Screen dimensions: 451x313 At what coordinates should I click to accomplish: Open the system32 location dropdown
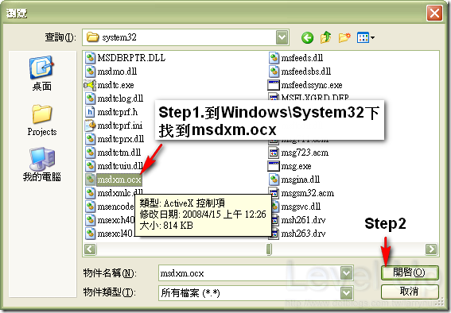[282, 37]
